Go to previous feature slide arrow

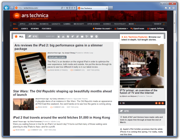(159, 103)
